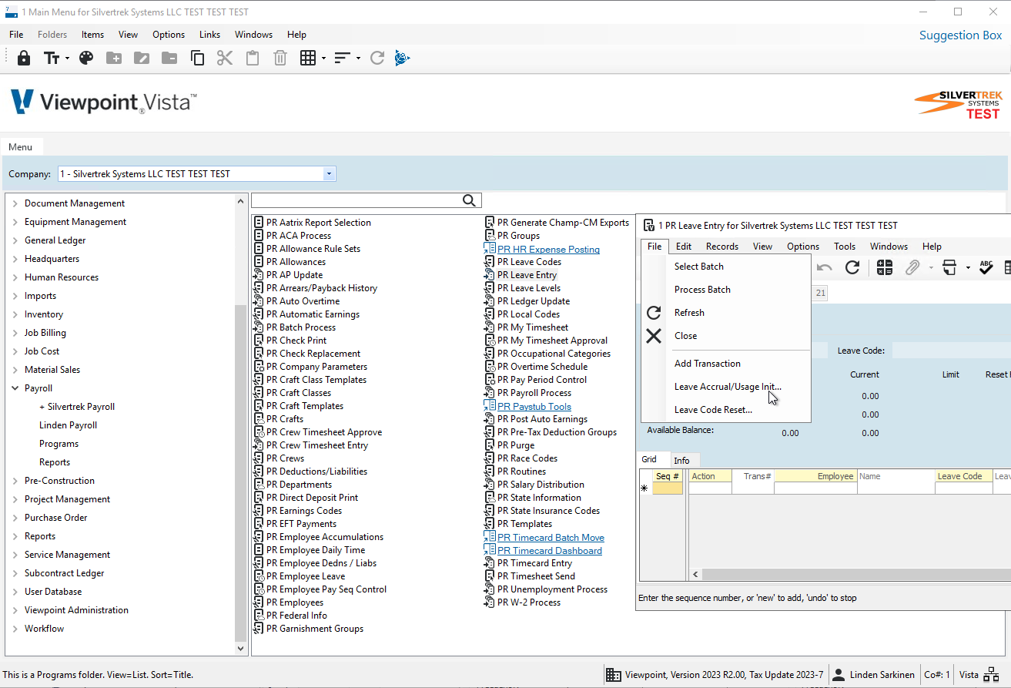The image size is (1011, 688).
Task: Click the grid view icon
Action: click(x=308, y=58)
